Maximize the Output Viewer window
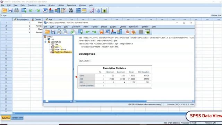The image size is (222, 125). (184, 23)
